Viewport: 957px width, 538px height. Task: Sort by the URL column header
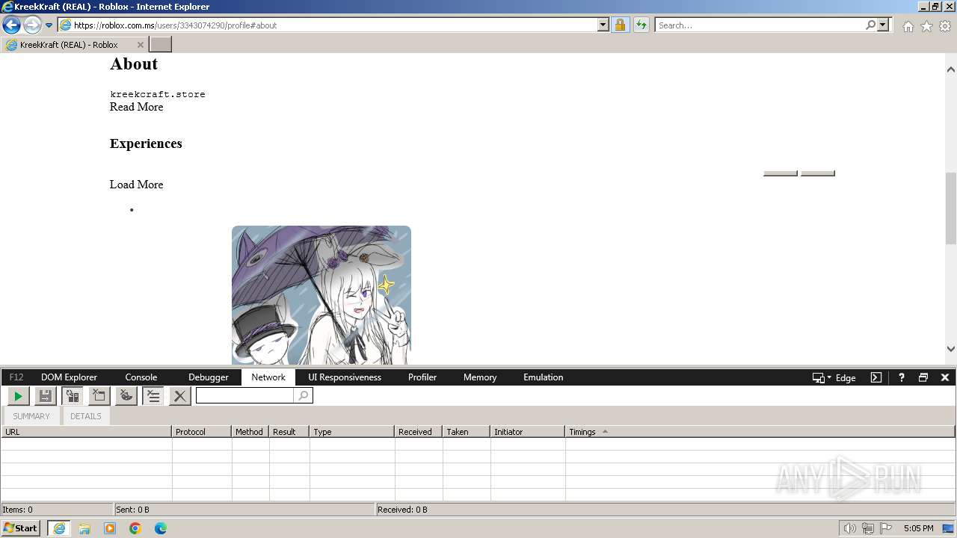point(86,432)
